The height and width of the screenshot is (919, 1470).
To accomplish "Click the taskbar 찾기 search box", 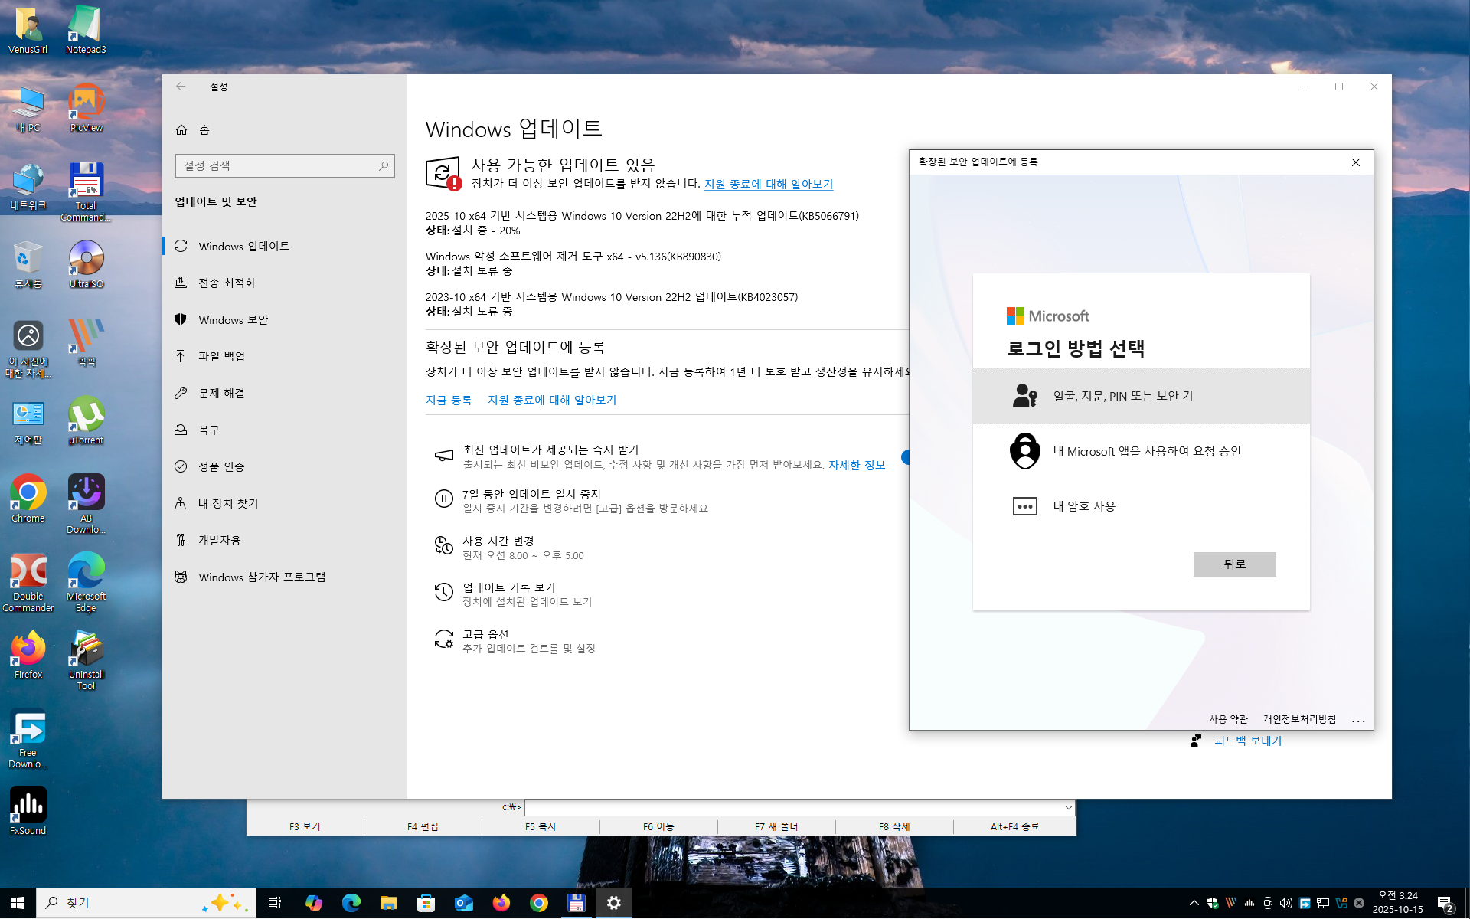I will [145, 903].
